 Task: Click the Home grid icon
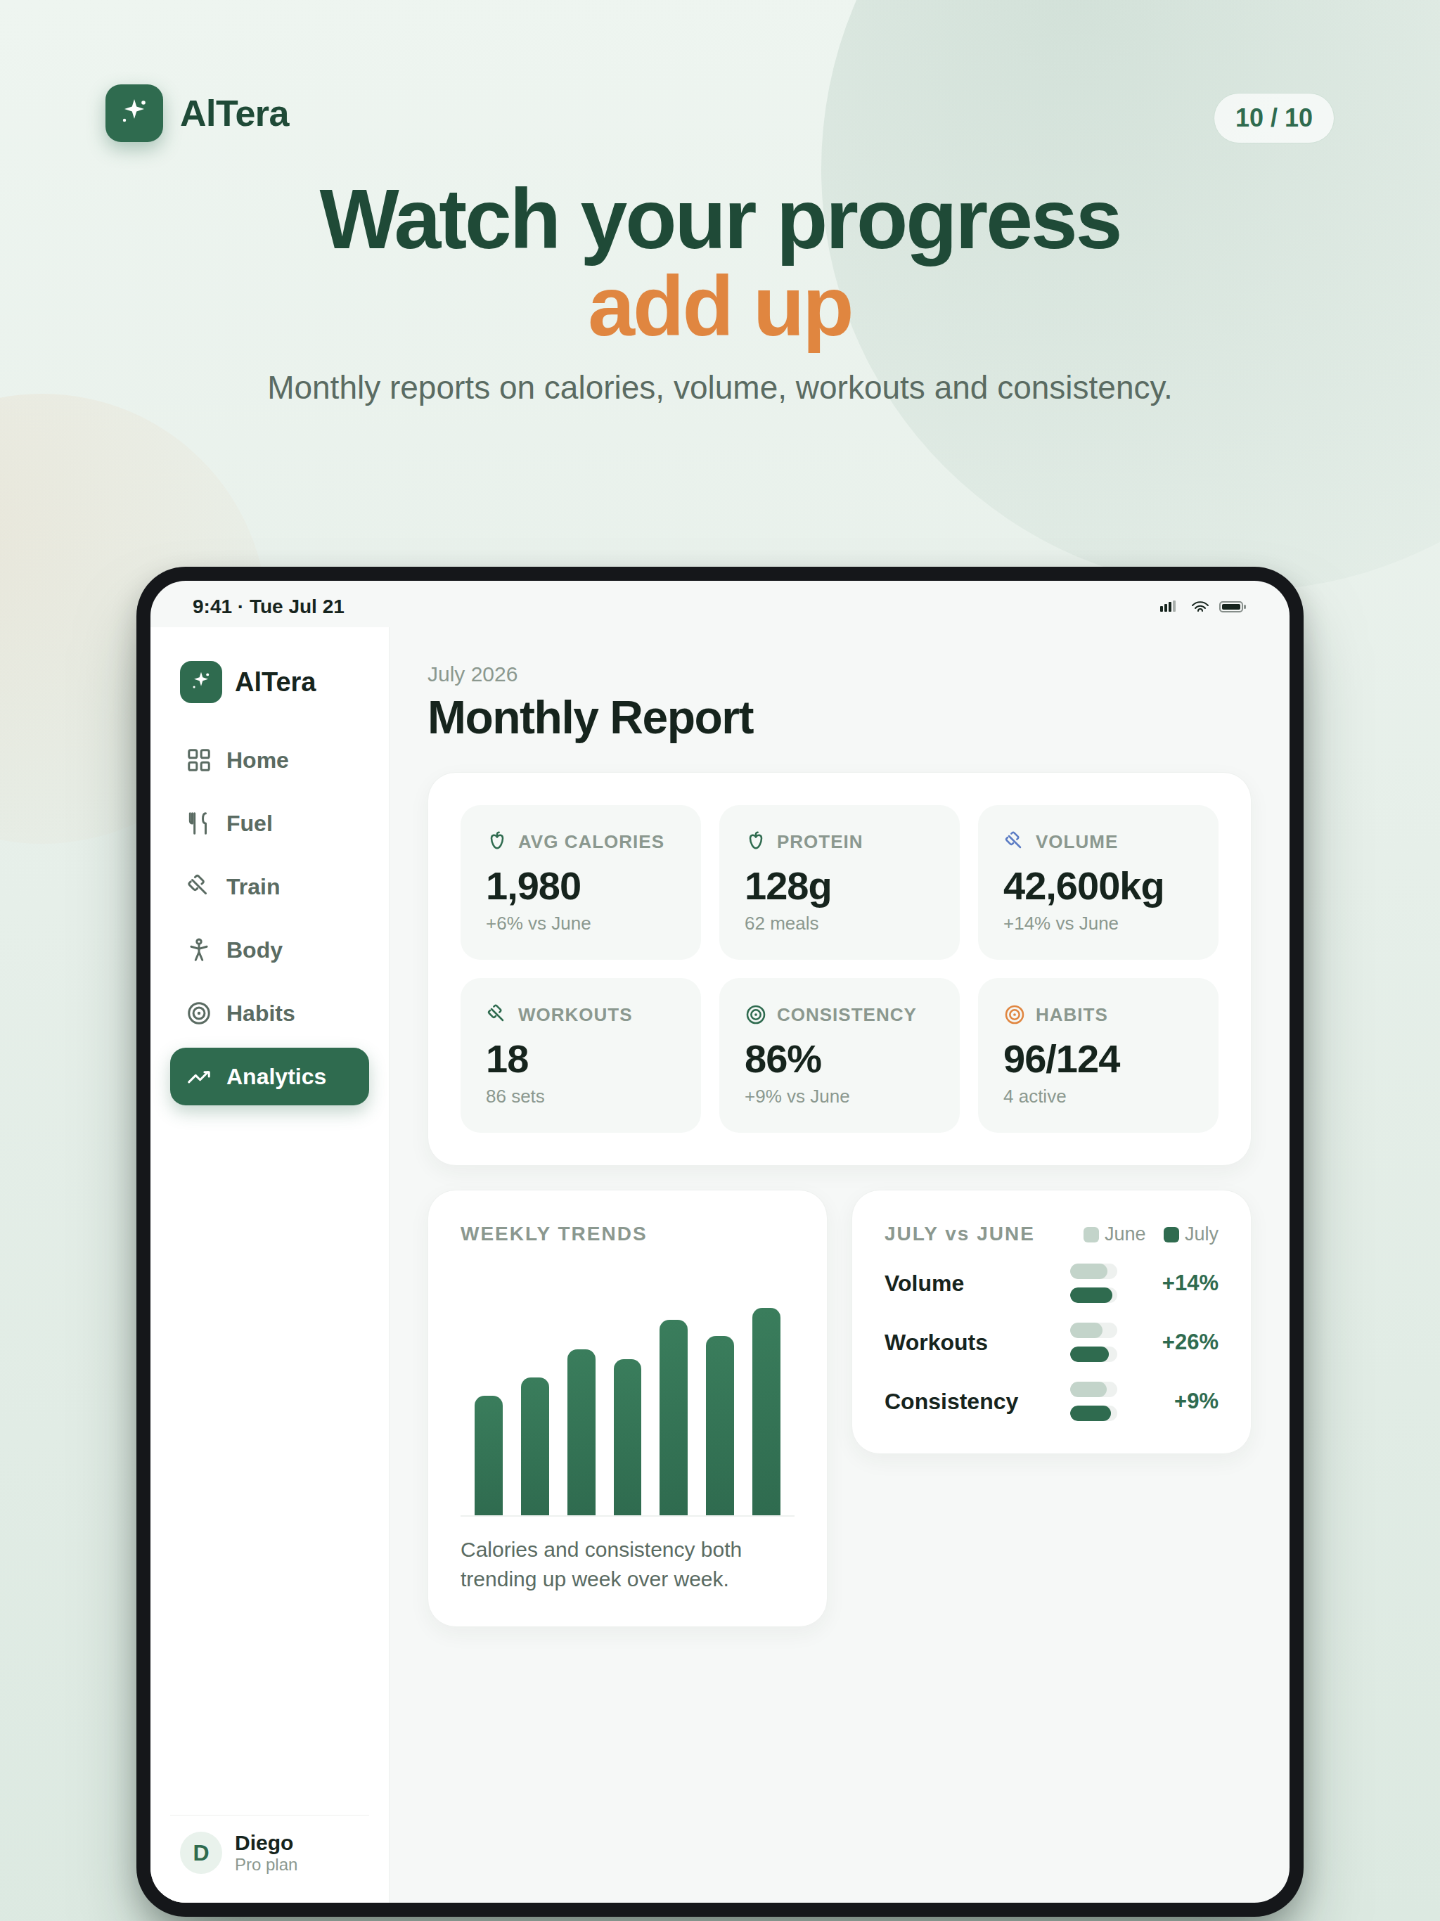tap(199, 760)
